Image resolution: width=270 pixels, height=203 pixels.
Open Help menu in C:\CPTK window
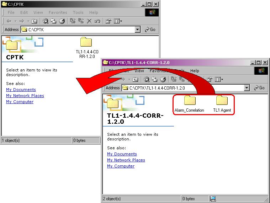[94, 12]
